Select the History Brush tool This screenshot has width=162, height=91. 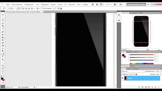coord(3,40)
